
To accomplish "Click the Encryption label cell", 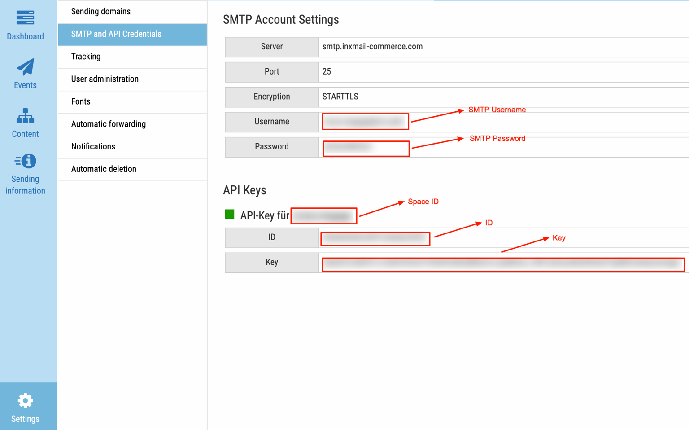I will pos(272,97).
